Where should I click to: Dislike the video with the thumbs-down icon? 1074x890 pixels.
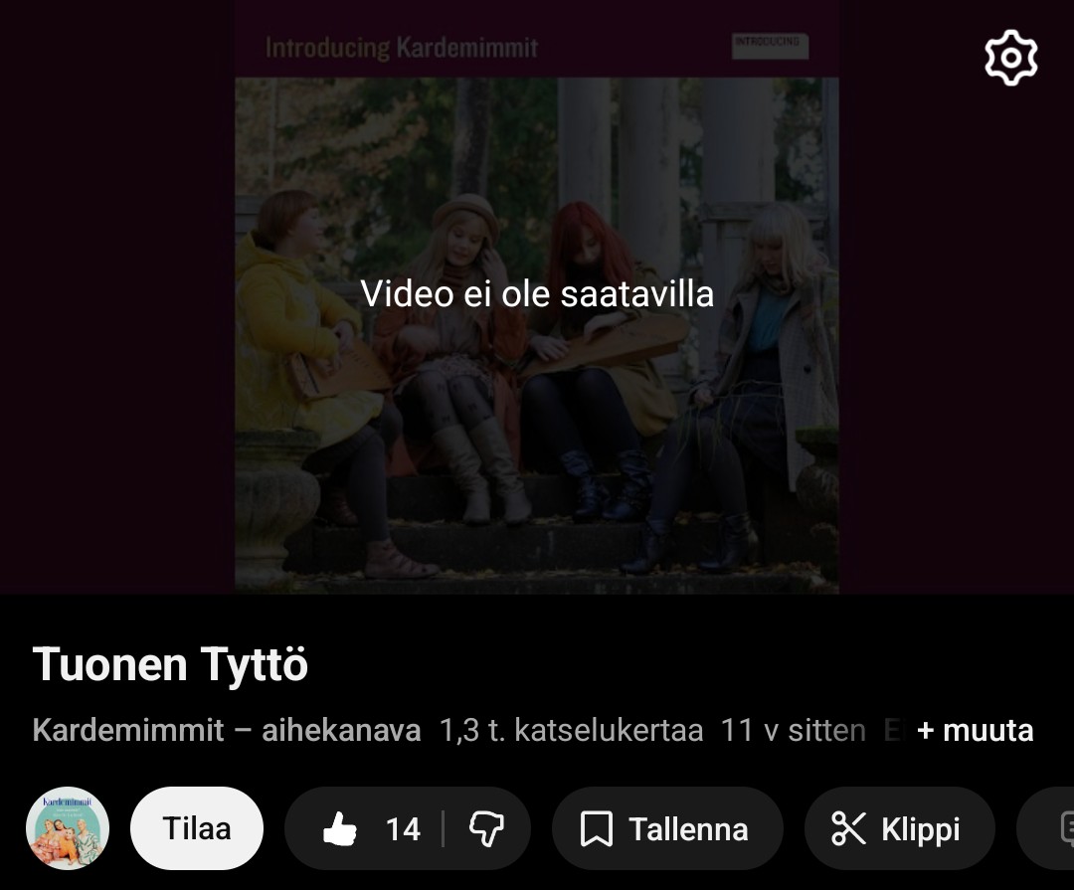coord(486,829)
